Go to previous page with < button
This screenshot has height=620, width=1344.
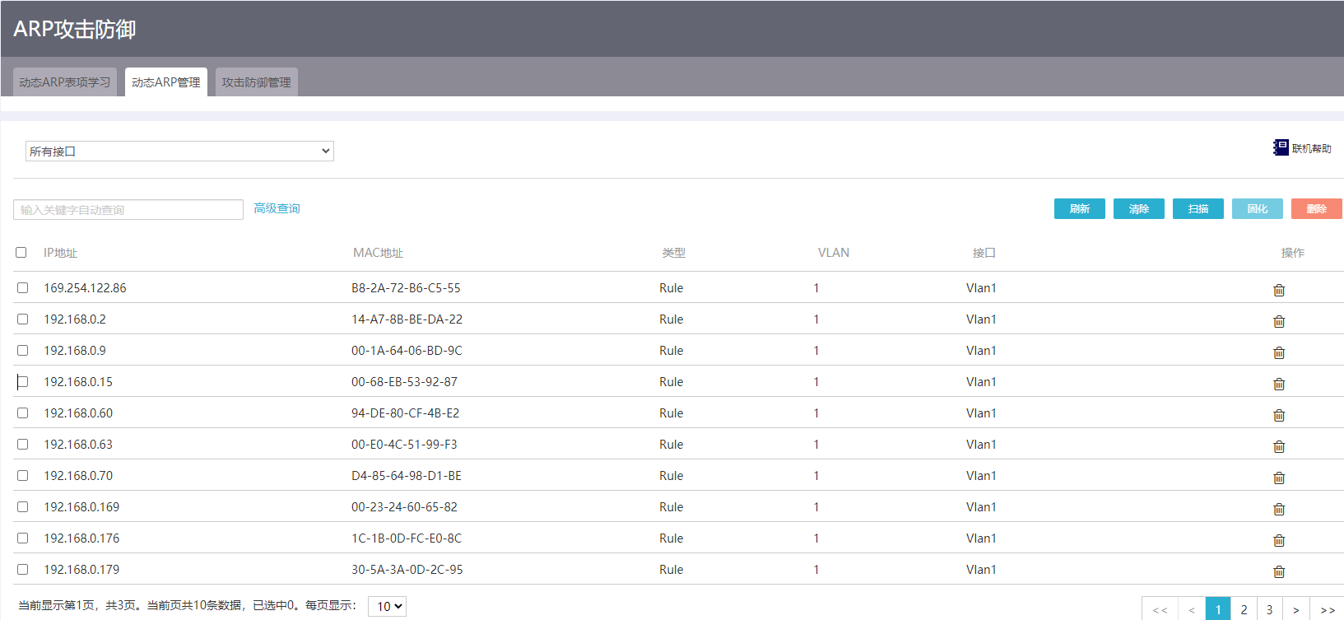pyautogui.click(x=1192, y=609)
